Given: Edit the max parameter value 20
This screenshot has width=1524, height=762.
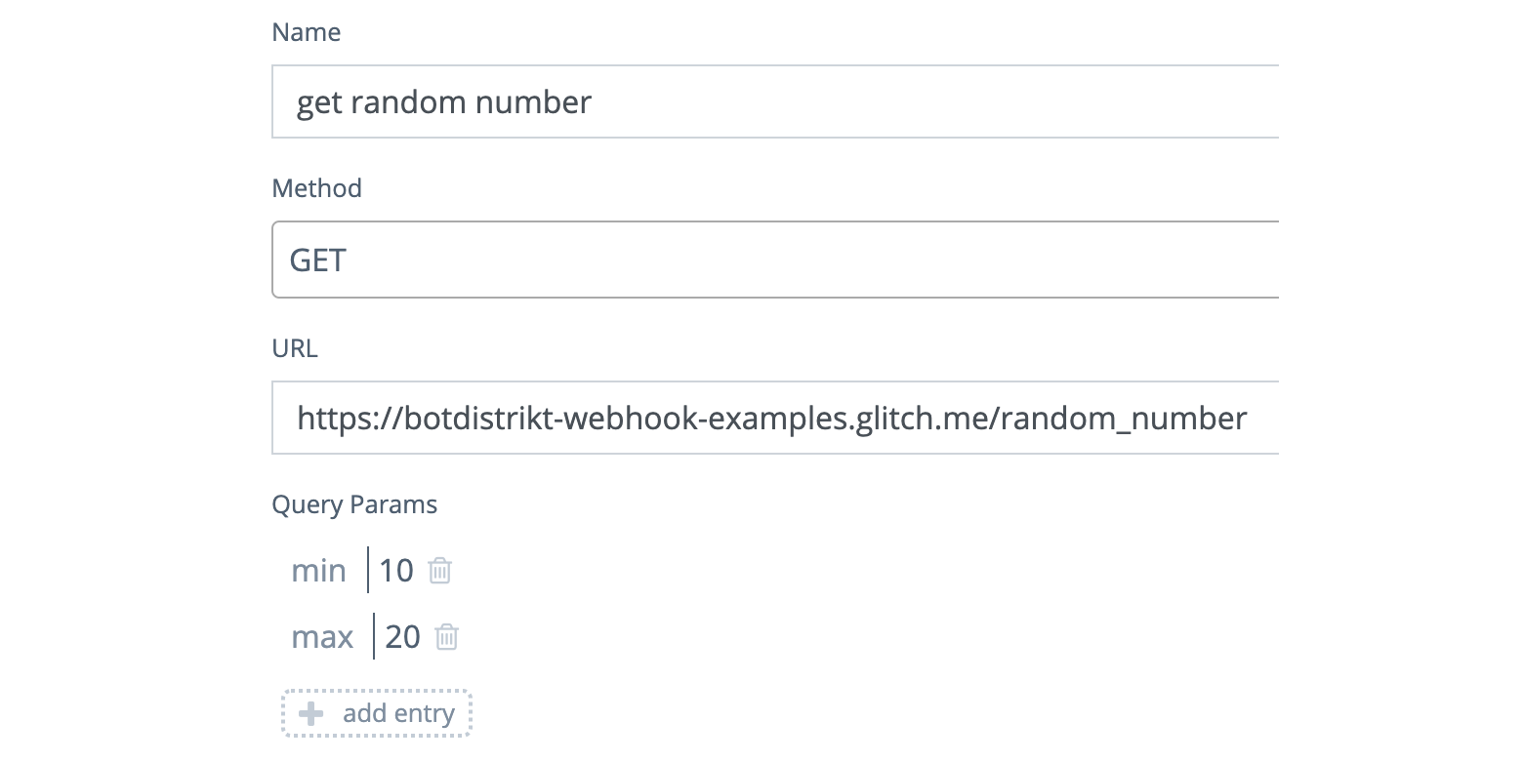Looking at the screenshot, I should tap(403, 637).
